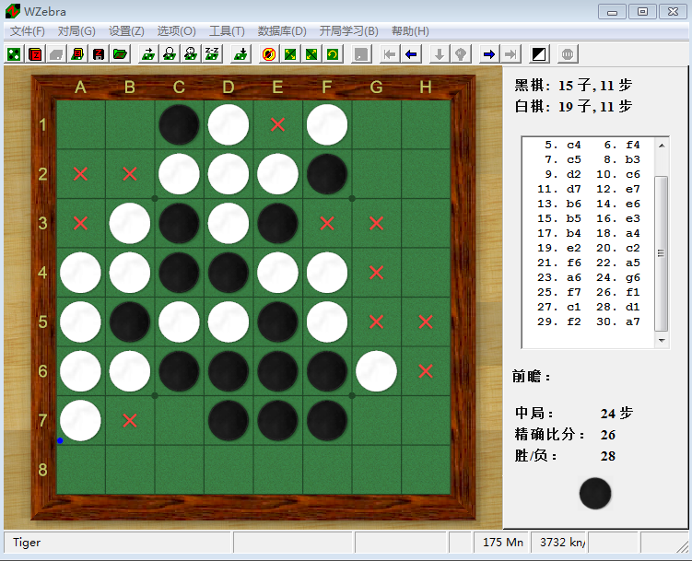Viewport: 692px width, 561px height.
Task: Click the 白棋 19 子 score line
Action: [x=573, y=106]
